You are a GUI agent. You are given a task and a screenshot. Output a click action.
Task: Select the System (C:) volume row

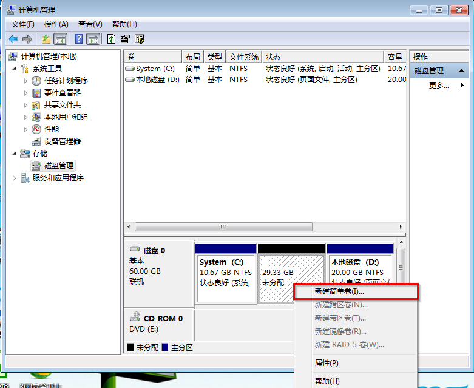155,69
